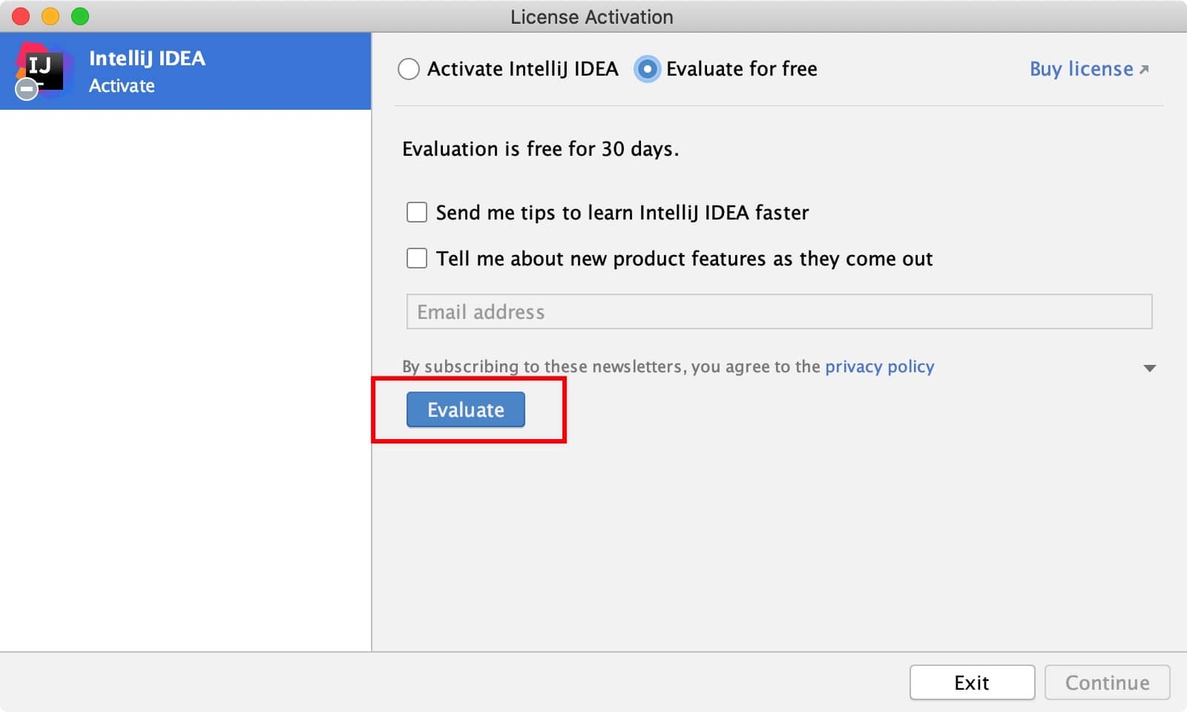
Task: Close the License Activation window
Action: [x=21, y=16]
